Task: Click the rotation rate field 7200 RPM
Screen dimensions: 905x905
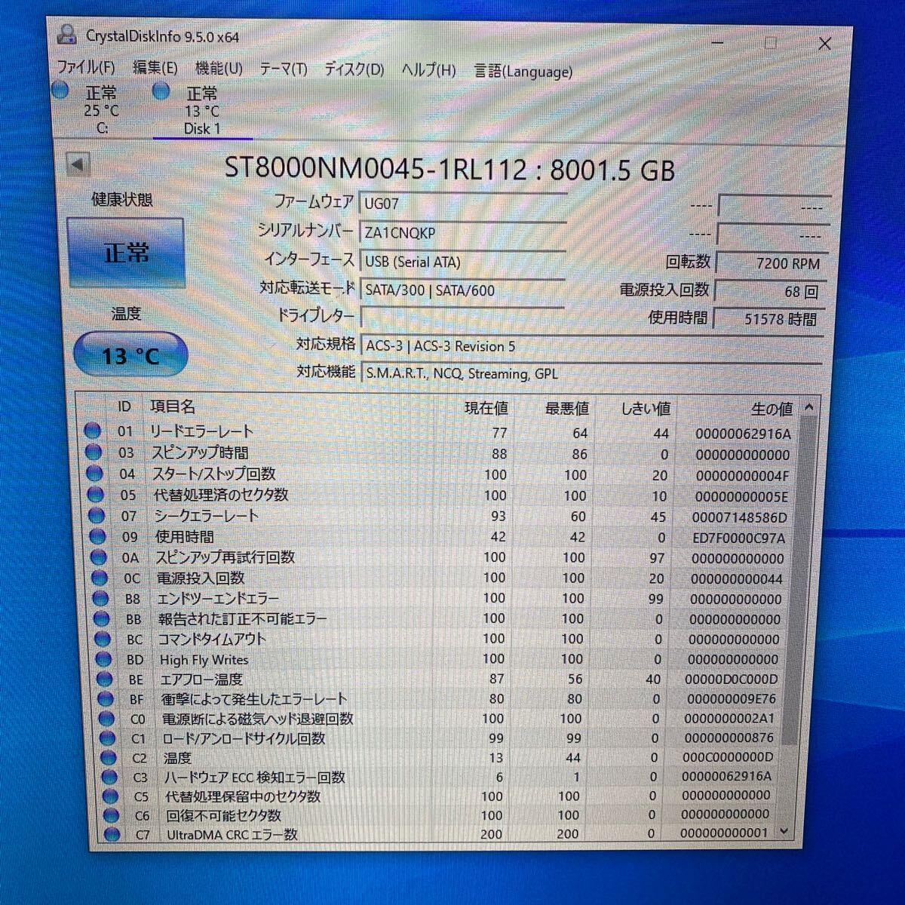Action: pos(771,263)
